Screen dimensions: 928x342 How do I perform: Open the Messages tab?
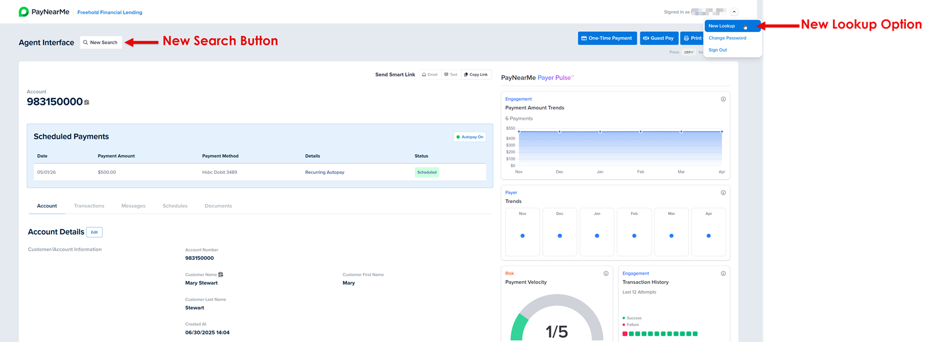coord(133,206)
